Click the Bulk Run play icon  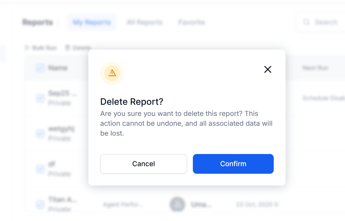[x=27, y=48]
